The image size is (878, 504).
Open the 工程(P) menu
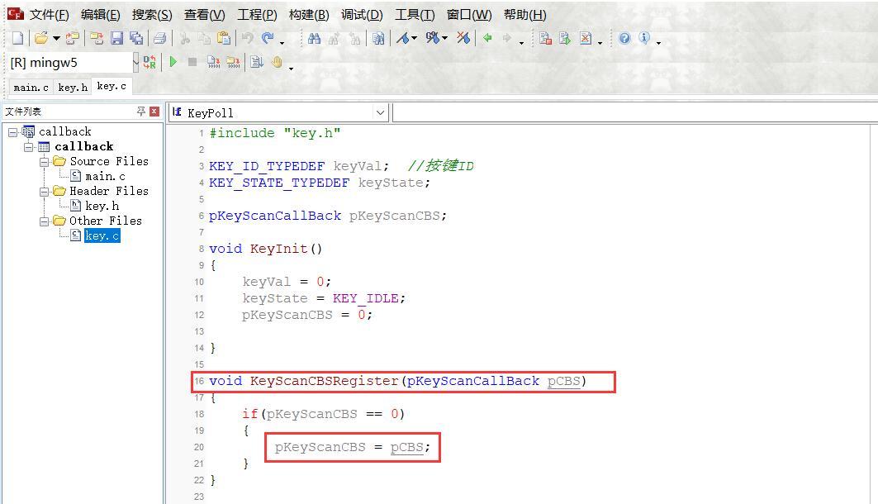[256, 15]
